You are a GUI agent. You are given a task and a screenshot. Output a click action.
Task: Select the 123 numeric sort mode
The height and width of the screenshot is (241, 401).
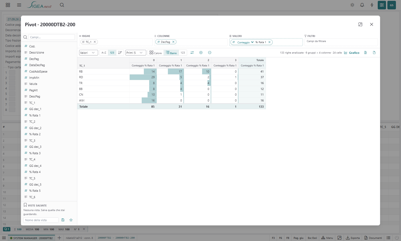click(x=112, y=52)
